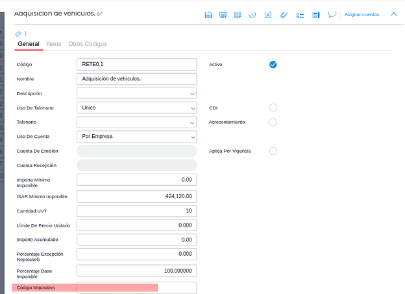Click the Asignar cuentas link
Viewport: 405px width, 294px height.
pos(362,14)
